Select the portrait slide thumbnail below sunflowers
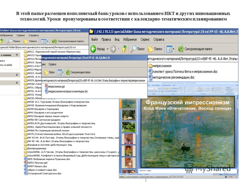This screenshot has height=182, width=242. pos(129,151)
